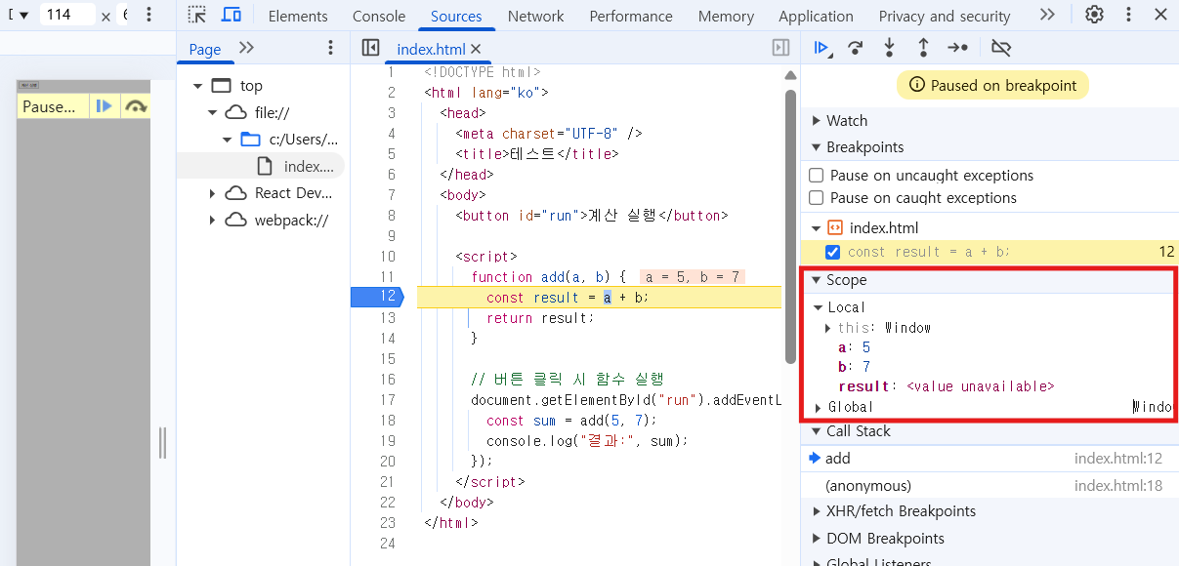
Task: Uncheck the line 12 breakpoint checkbox
Action: tap(833, 252)
